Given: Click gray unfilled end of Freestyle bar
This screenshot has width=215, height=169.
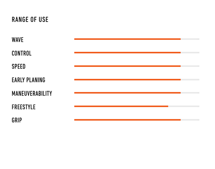Looking at the screenshot, I should click(184, 106).
